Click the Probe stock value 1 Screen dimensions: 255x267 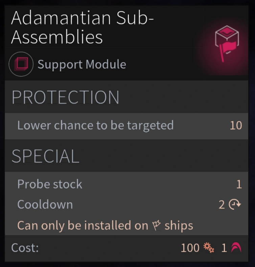pos(239,184)
